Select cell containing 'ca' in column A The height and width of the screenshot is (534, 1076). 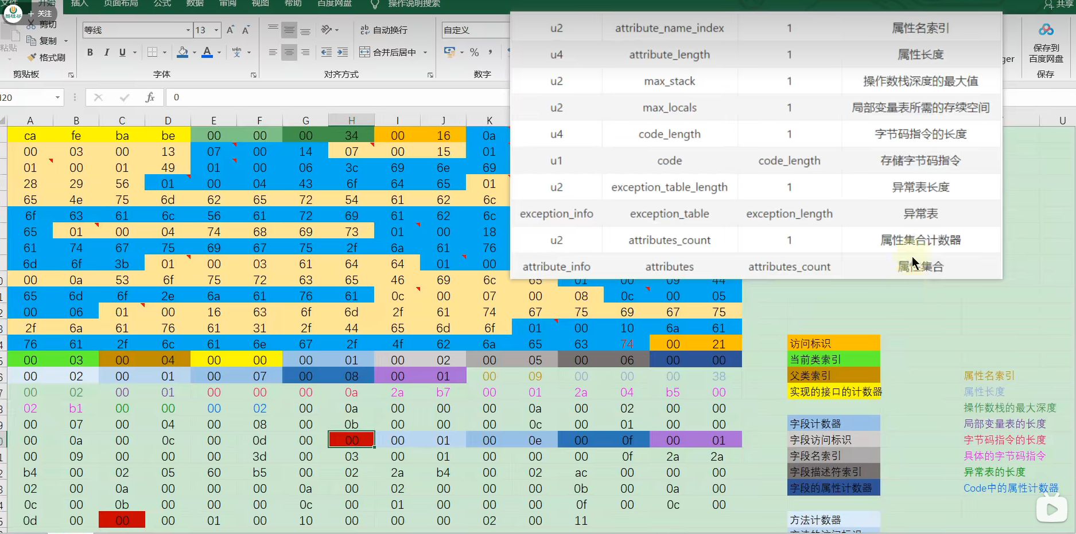click(30, 136)
